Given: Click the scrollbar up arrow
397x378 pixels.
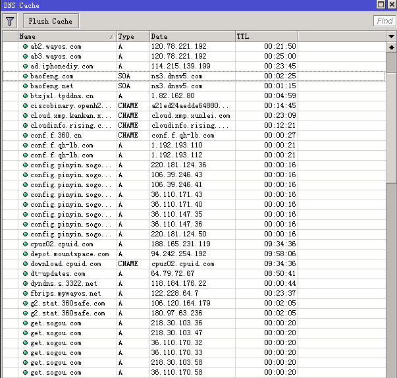Looking at the screenshot, I should tap(391, 47).
